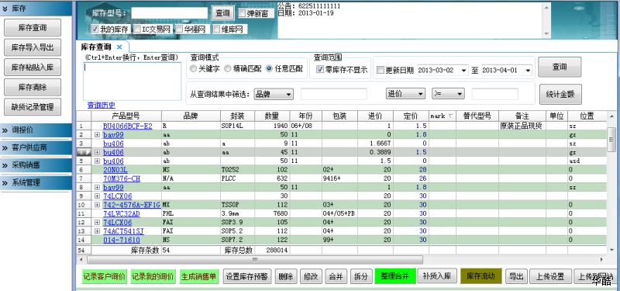Select 任意匹配 query mode
Viewport: 620px width, 291px height.
(x=269, y=68)
